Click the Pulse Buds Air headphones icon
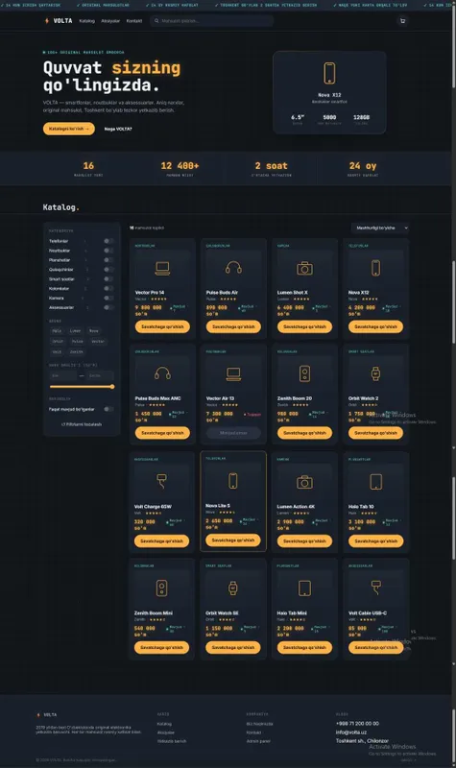 pos(233,268)
